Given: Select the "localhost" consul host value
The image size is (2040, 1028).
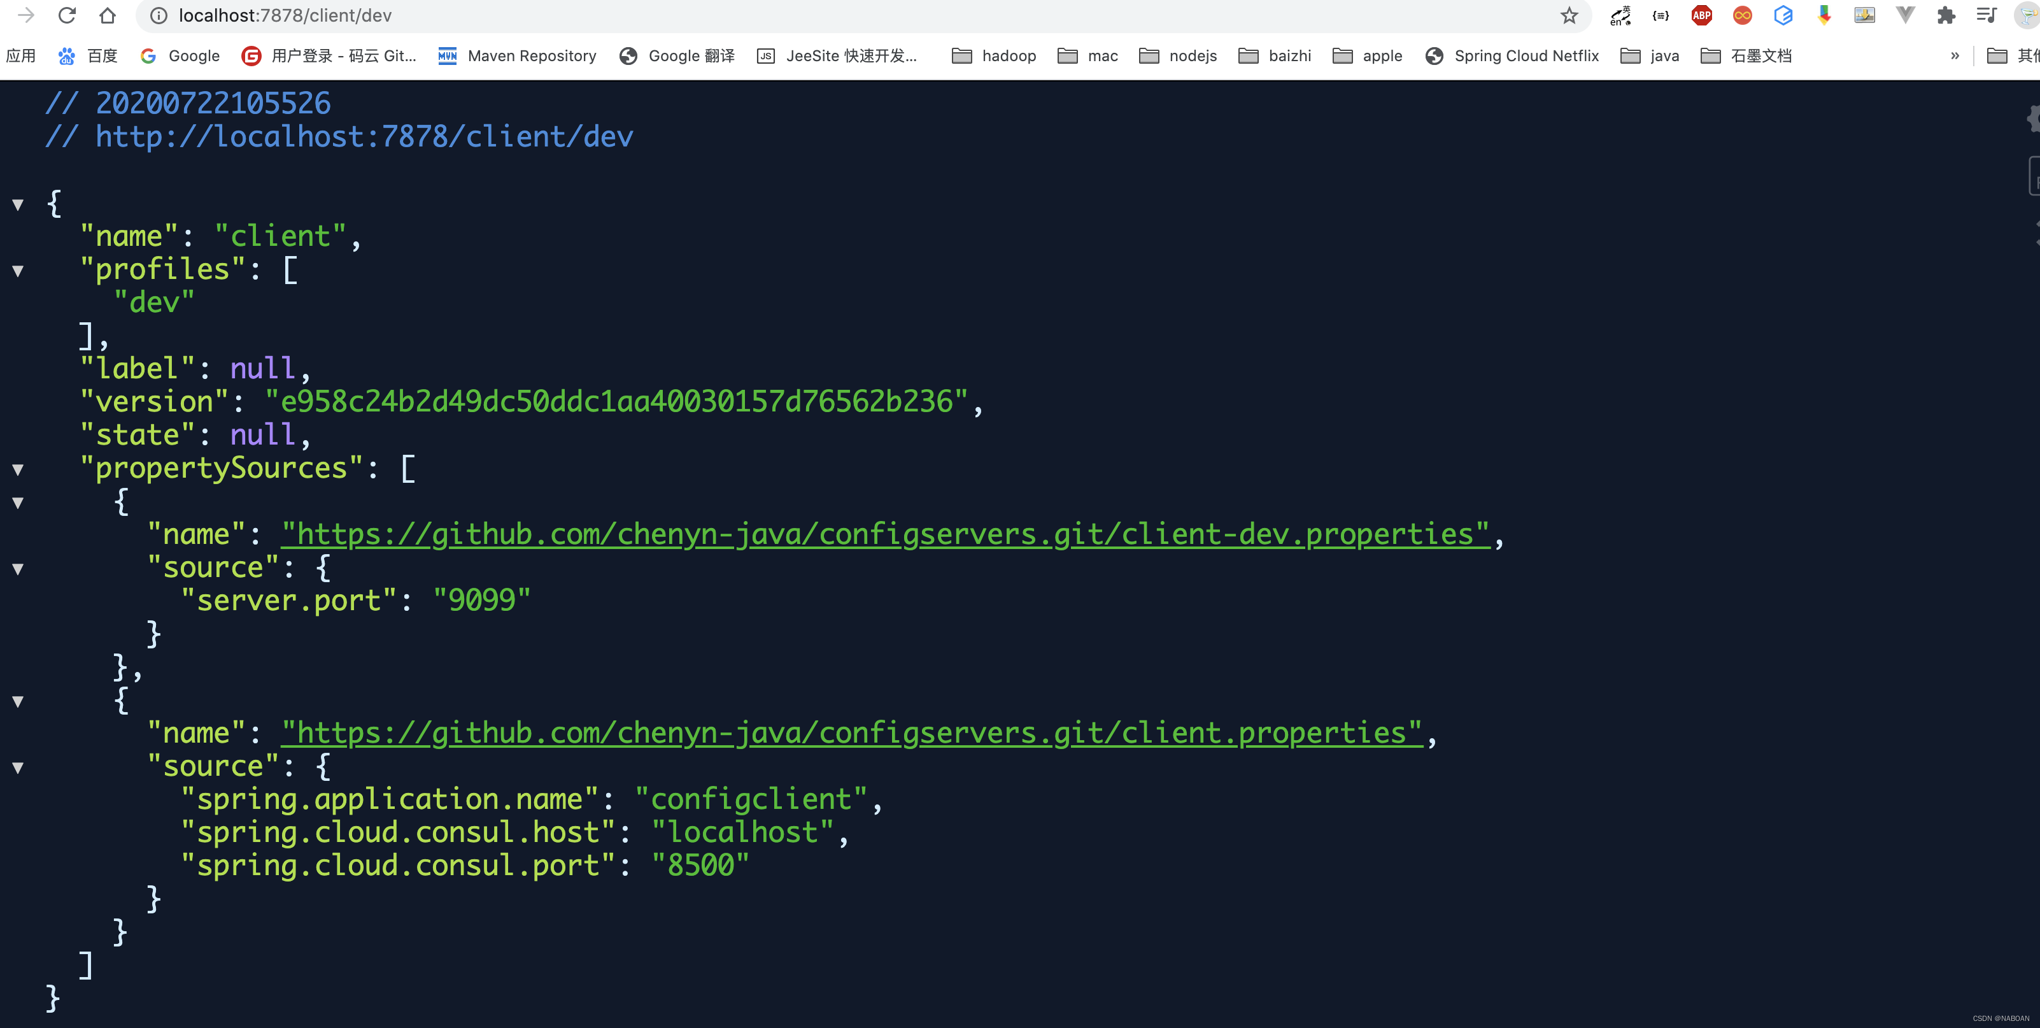Looking at the screenshot, I should click(x=743, y=833).
